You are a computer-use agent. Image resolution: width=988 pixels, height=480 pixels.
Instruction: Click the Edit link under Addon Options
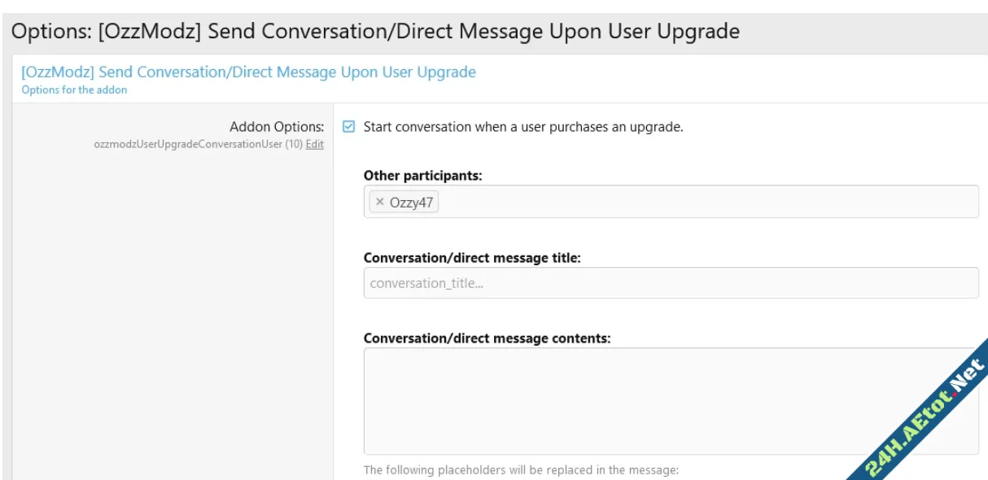[315, 144]
